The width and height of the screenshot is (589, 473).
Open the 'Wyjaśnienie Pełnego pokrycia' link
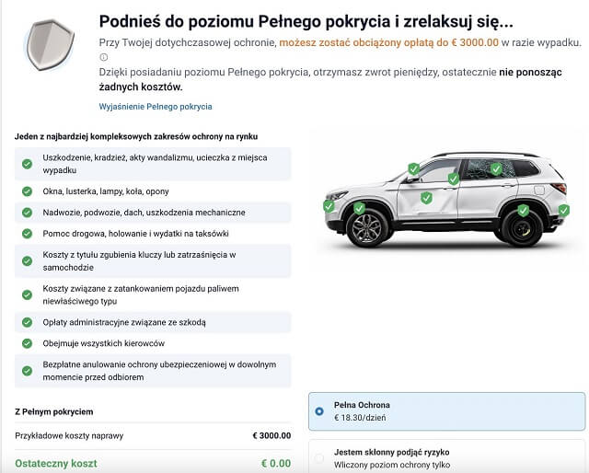pos(156,107)
